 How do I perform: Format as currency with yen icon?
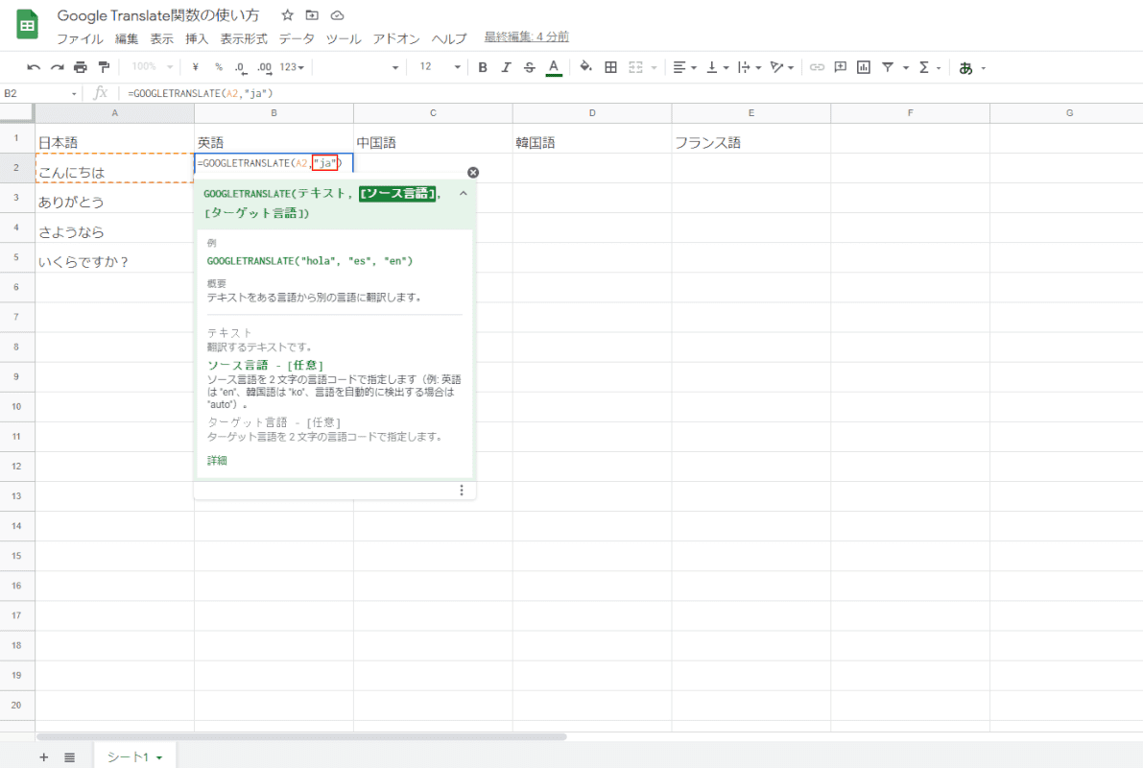tap(196, 67)
